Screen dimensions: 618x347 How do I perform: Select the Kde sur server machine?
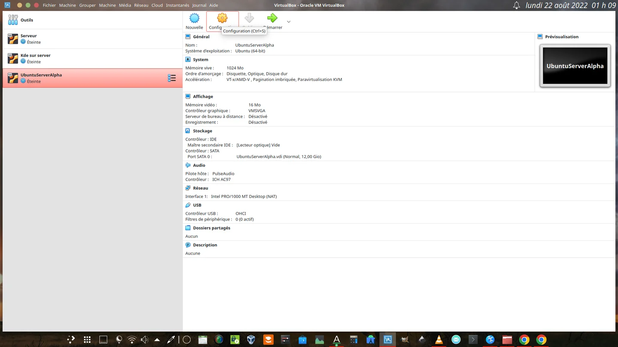tap(93, 59)
